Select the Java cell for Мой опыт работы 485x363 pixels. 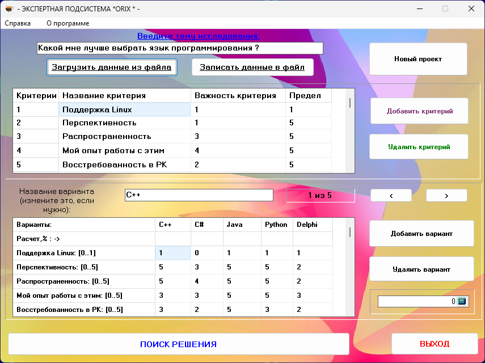point(242,296)
